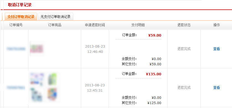The height and width of the screenshot is (108, 232).
Task: Open blurred order number in first row
Action: click(16, 49)
